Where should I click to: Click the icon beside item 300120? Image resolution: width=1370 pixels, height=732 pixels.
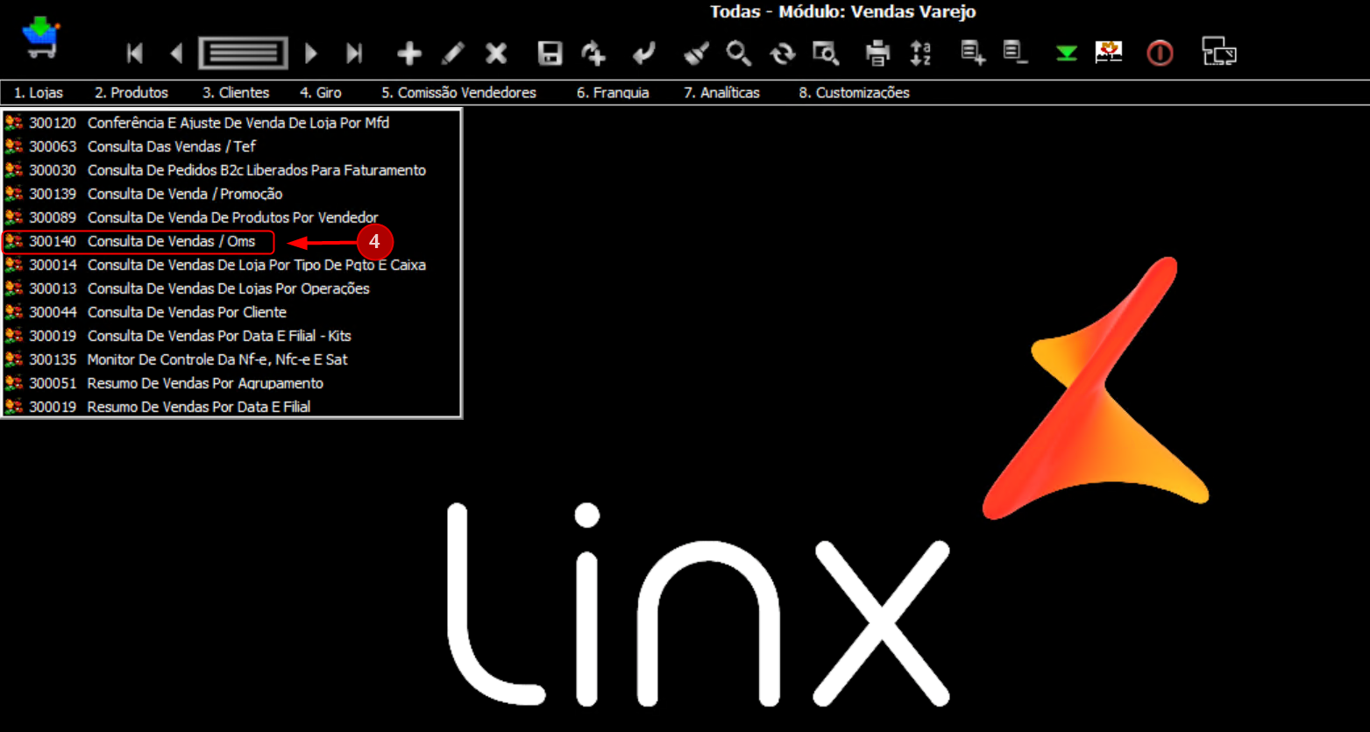(13, 123)
